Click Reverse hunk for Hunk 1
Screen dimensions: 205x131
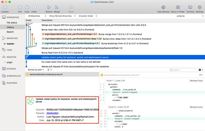tap(196, 81)
